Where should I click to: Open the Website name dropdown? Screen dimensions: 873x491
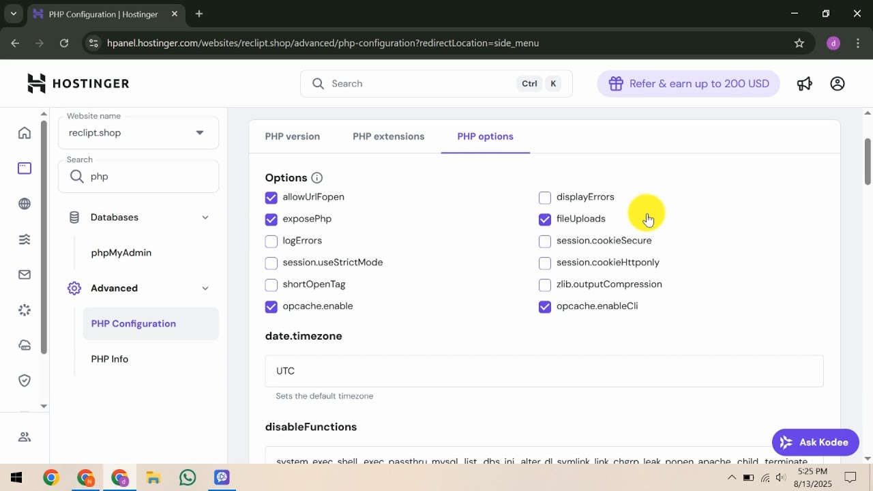tap(138, 132)
